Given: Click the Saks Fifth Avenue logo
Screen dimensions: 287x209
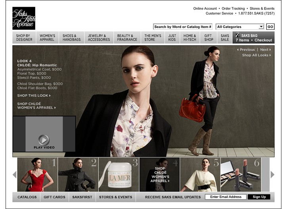Looking at the screenshot, I should pyautogui.click(x=24, y=18).
